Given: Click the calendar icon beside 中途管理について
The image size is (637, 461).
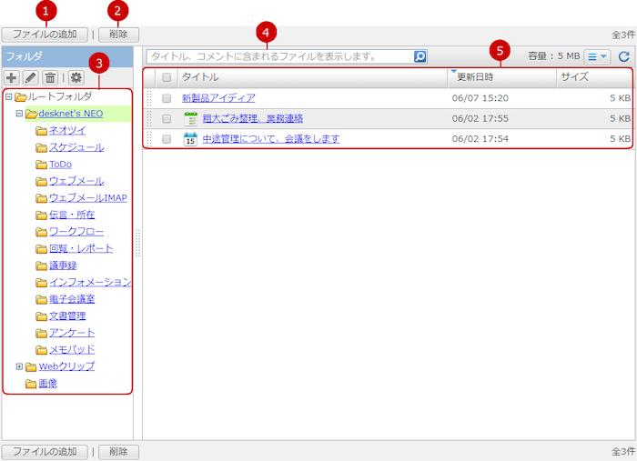Looking at the screenshot, I should coord(190,139).
